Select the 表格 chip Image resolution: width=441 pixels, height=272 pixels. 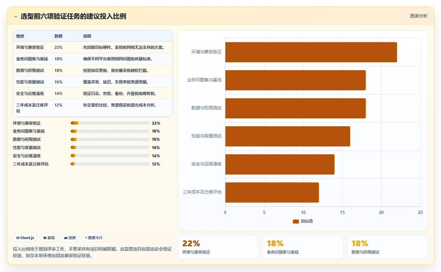coord(49,238)
